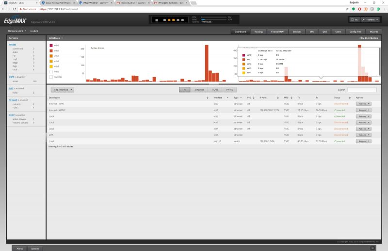Toggle eth0 series in graph legend
The height and width of the screenshot is (251, 388).
50,45
